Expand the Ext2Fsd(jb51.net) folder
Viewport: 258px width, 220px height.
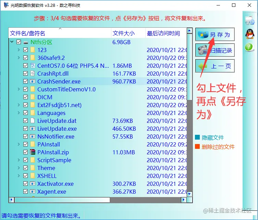(x=19, y=105)
